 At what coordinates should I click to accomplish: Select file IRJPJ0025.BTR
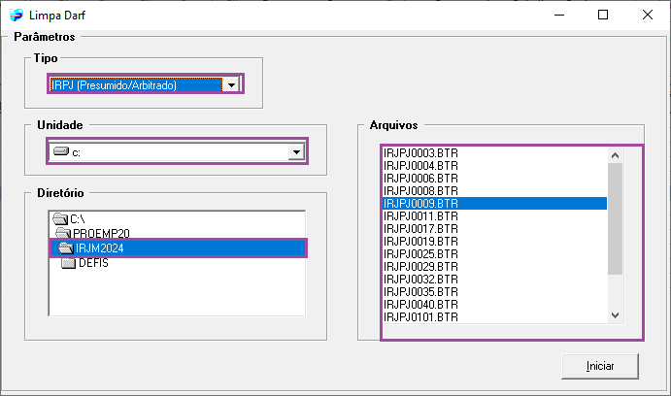click(494, 254)
